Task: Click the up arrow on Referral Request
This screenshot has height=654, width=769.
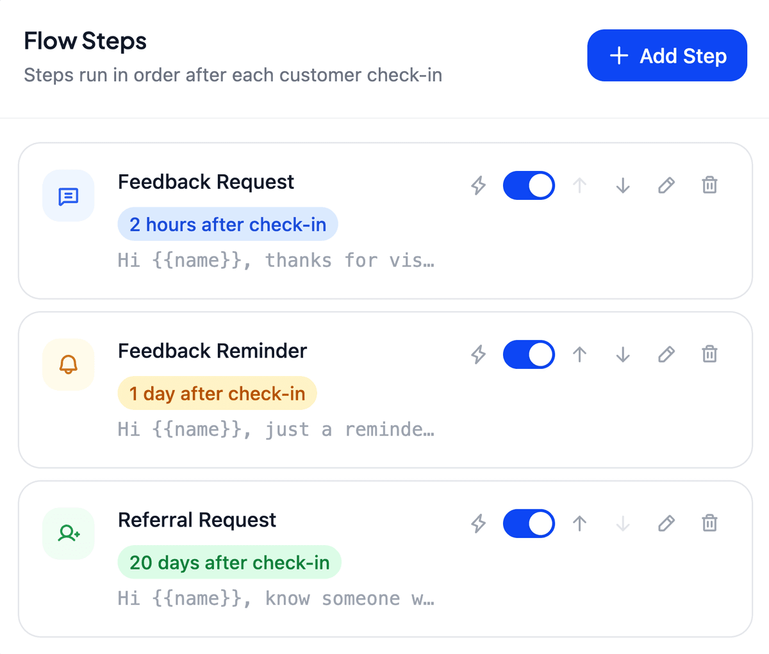Action: (x=579, y=523)
